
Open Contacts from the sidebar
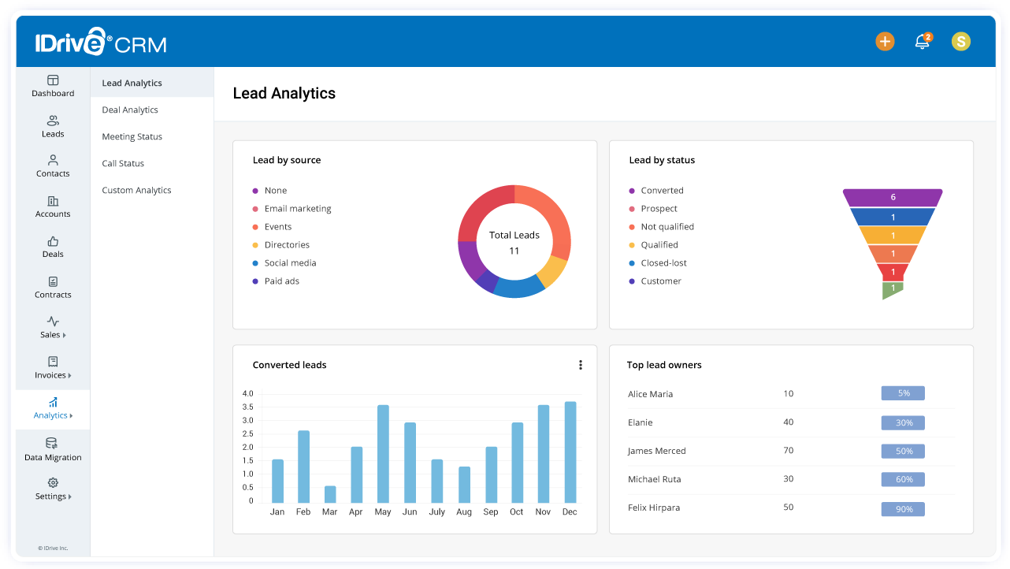52,166
